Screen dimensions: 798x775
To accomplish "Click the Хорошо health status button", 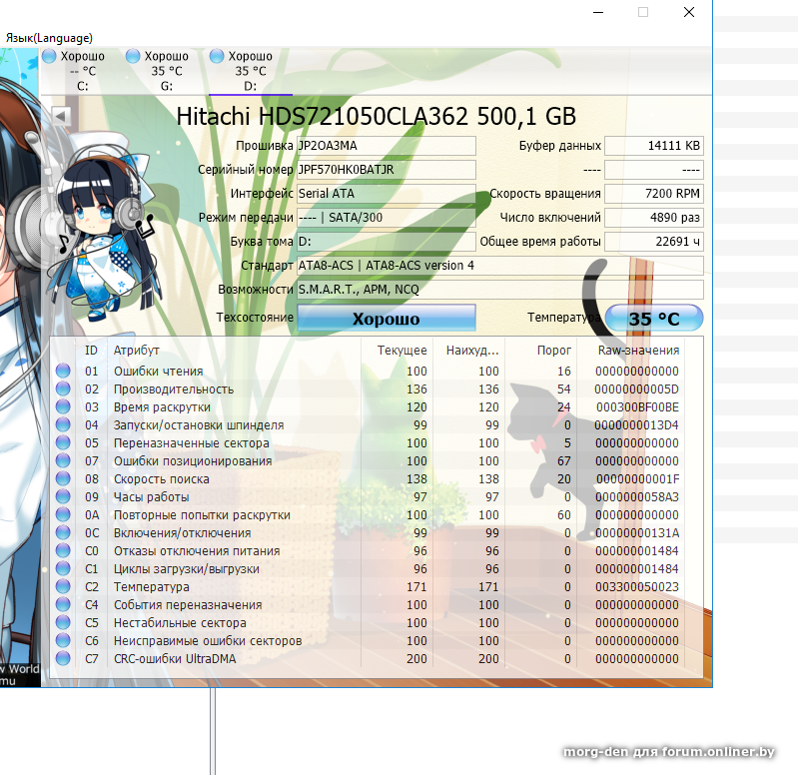I will (387, 318).
